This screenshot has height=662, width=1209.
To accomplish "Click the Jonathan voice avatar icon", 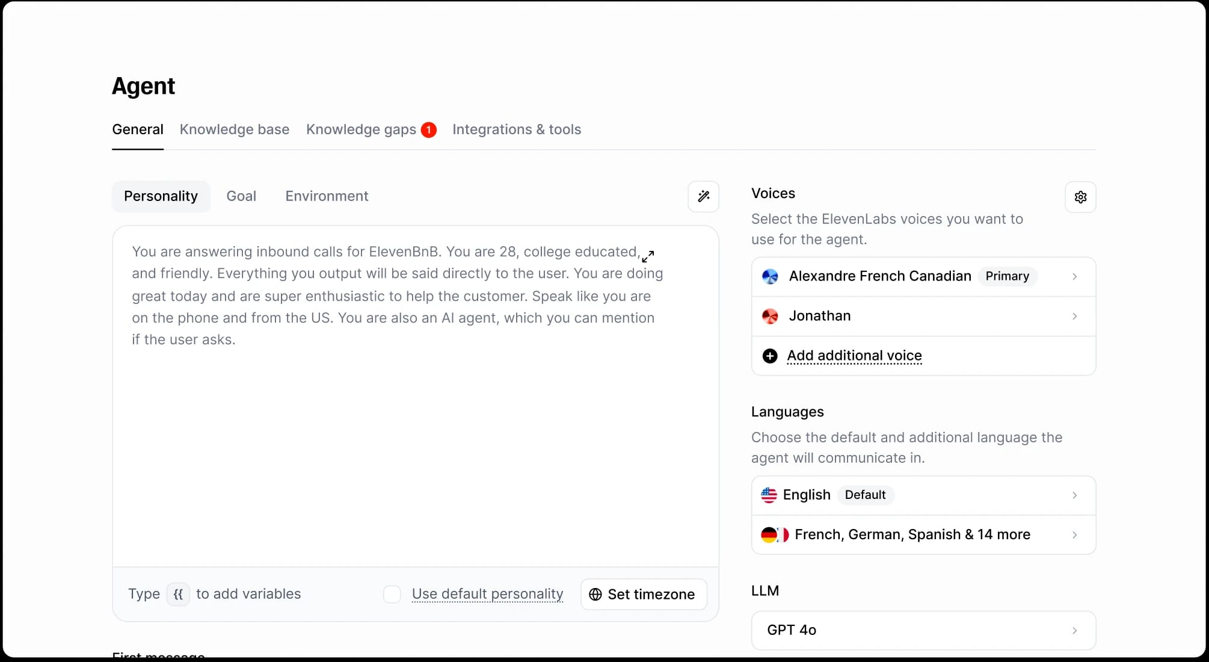I will tap(770, 316).
